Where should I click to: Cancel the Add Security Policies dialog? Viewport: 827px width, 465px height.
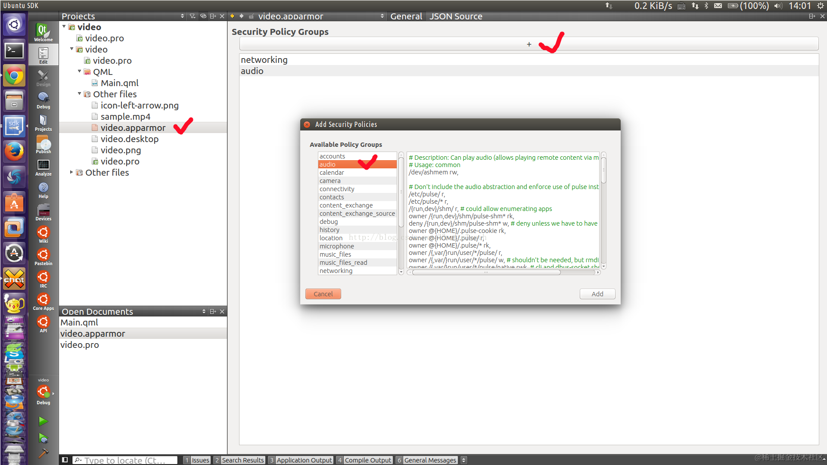[323, 294]
